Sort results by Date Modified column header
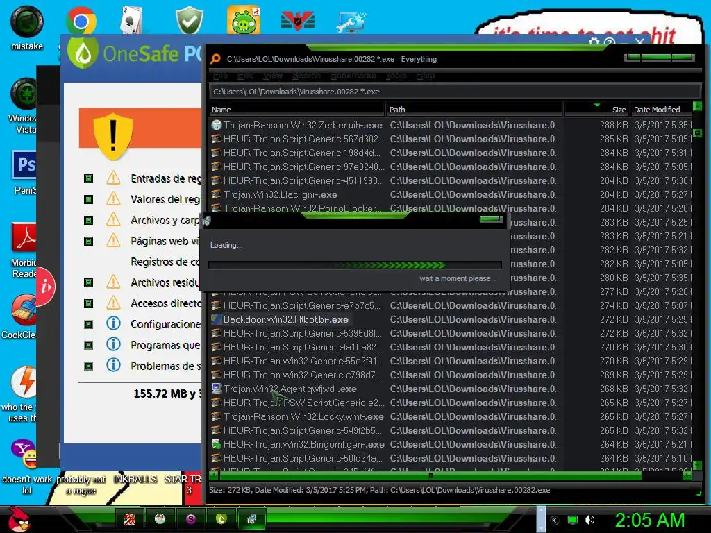This screenshot has width=711, height=533. [661, 109]
